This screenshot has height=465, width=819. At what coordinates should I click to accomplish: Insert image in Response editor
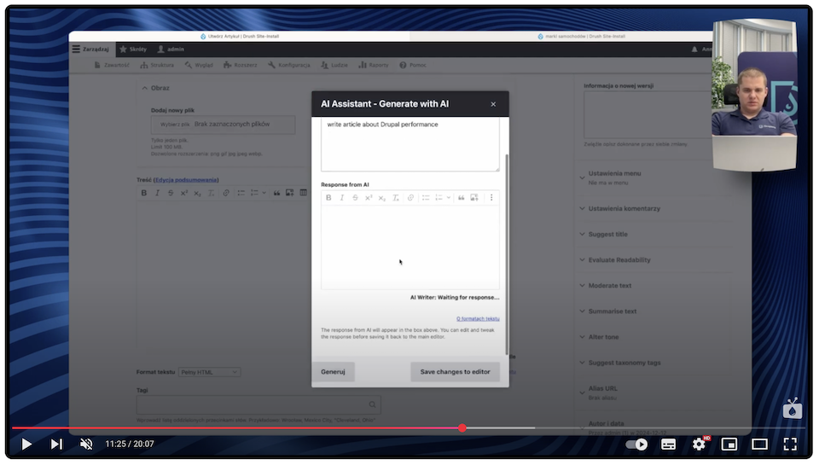click(x=474, y=197)
